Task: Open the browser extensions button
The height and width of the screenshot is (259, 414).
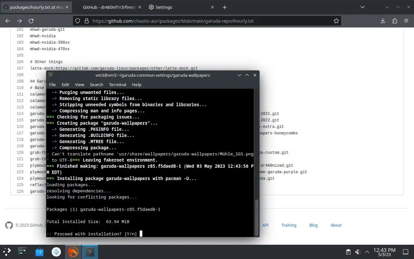Action: pos(395,21)
